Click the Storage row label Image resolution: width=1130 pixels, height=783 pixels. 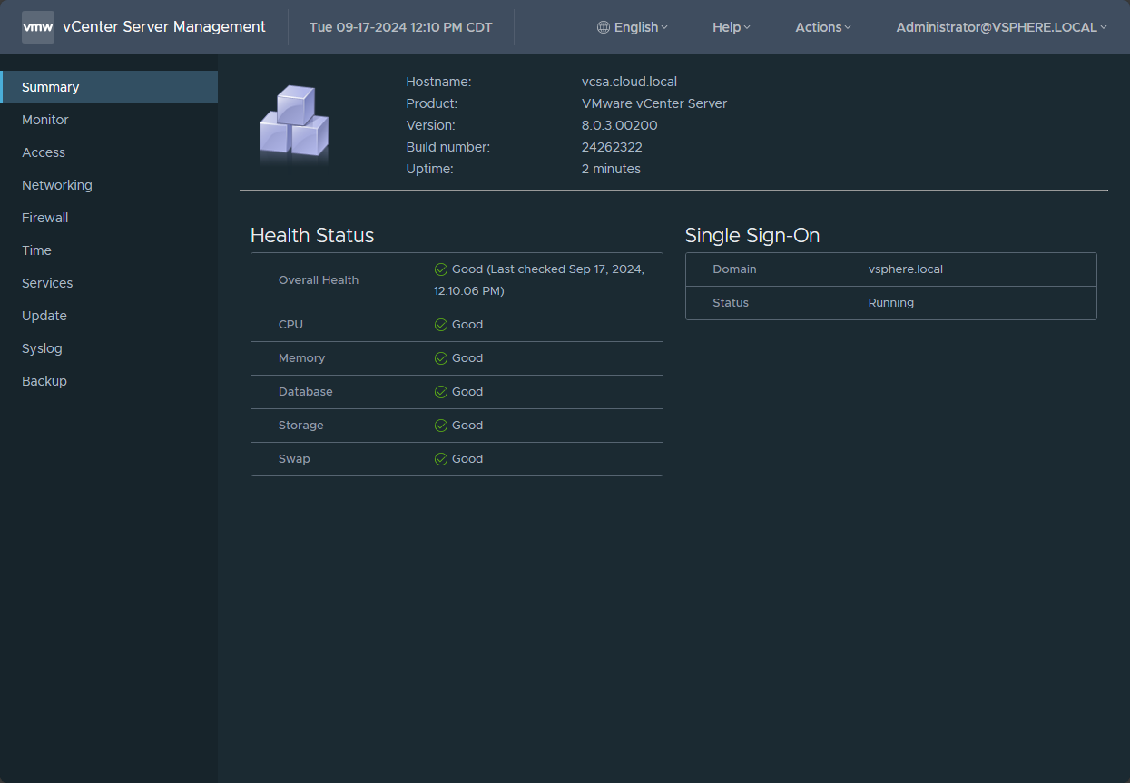coord(301,426)
